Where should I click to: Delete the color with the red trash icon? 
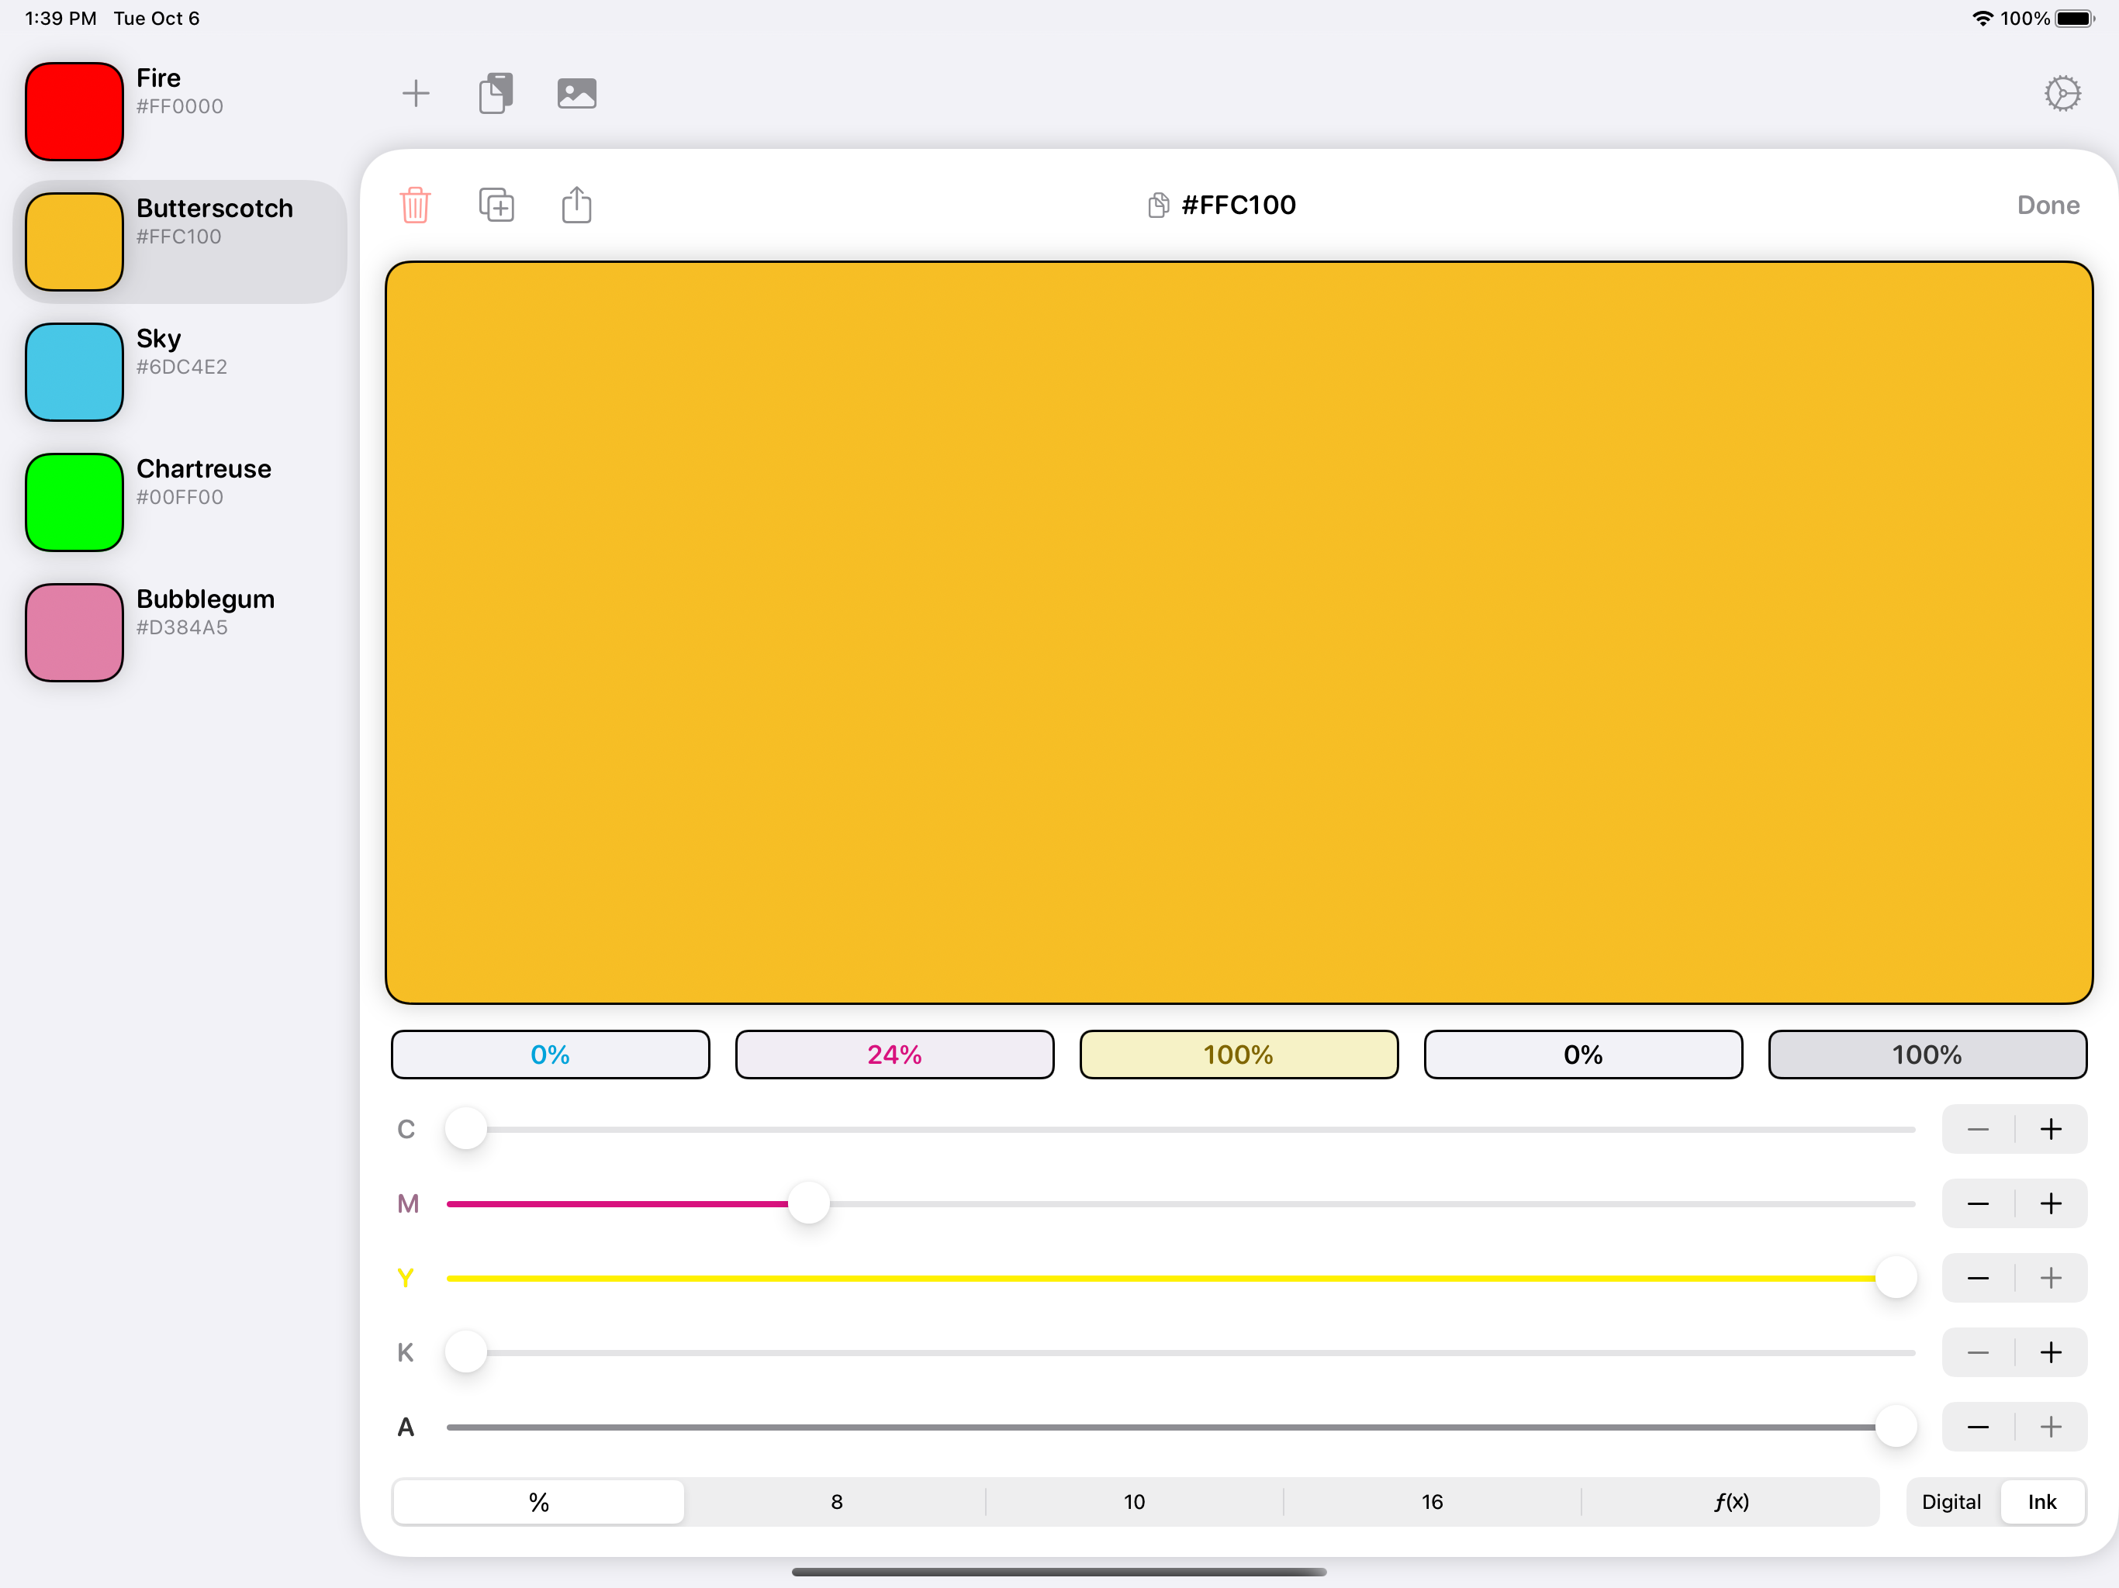pos(415,205)
